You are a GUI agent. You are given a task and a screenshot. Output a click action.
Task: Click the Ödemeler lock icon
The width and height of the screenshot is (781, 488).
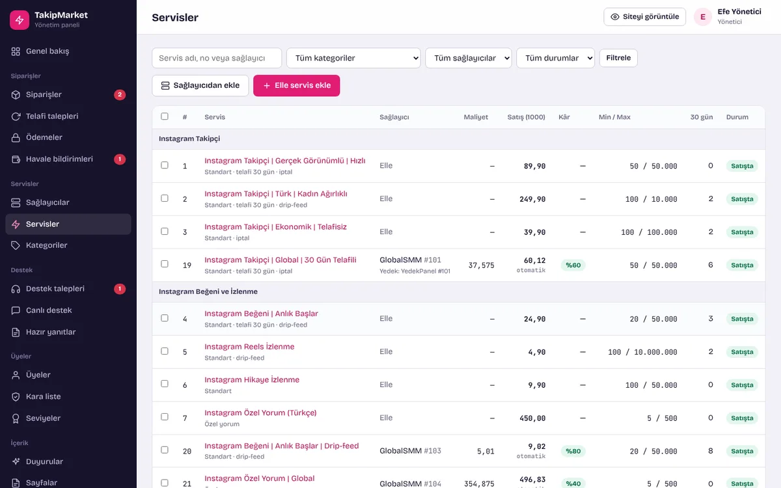pyautogui.click(x=16, y=138)
